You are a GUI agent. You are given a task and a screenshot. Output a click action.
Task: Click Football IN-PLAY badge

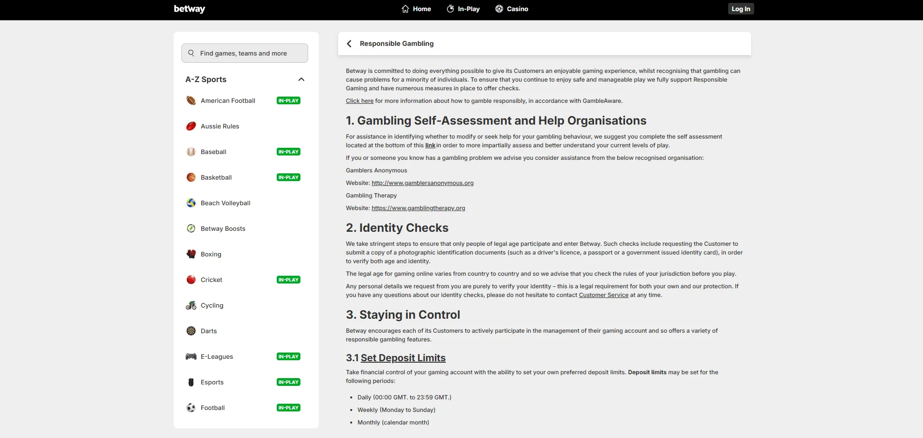(288, 408)
